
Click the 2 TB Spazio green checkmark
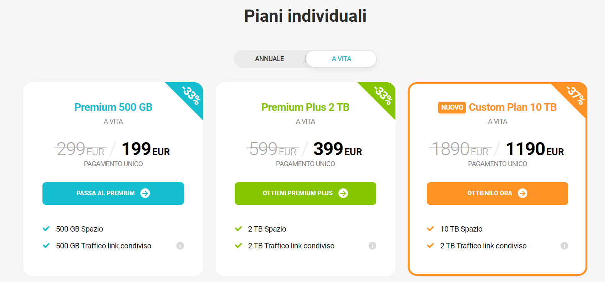coord(238,229)
